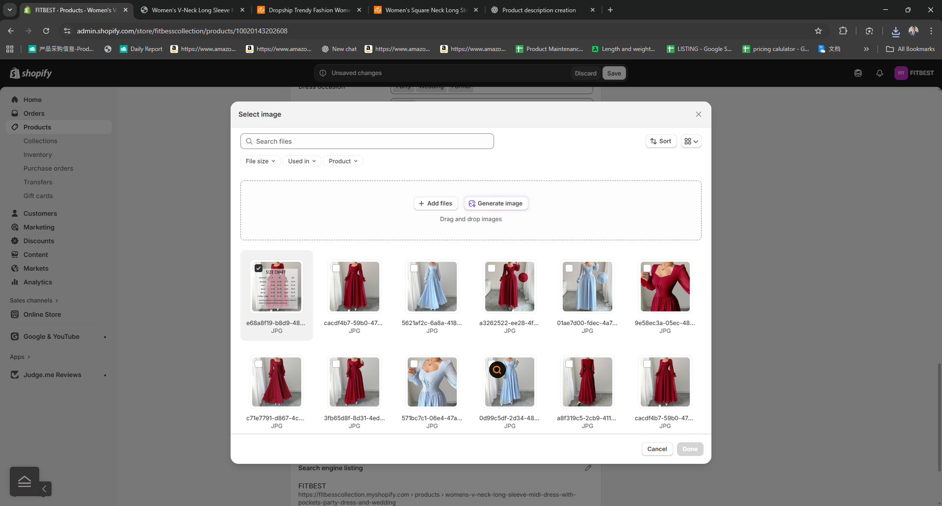Click the Search files field
942x506 pixels.
tap(367, 141)
